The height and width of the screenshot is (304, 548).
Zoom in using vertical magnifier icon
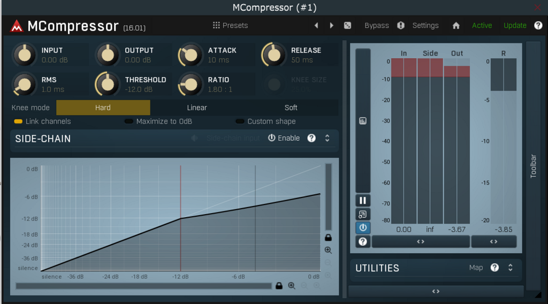coord(328,250)
